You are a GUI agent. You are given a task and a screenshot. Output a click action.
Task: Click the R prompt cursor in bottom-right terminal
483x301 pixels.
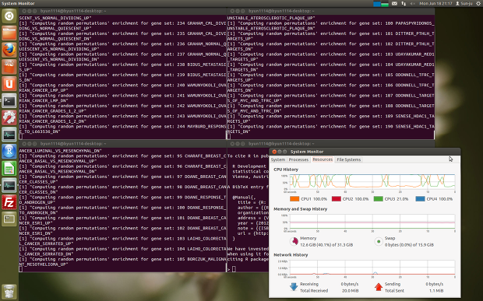tap(234, 269)
